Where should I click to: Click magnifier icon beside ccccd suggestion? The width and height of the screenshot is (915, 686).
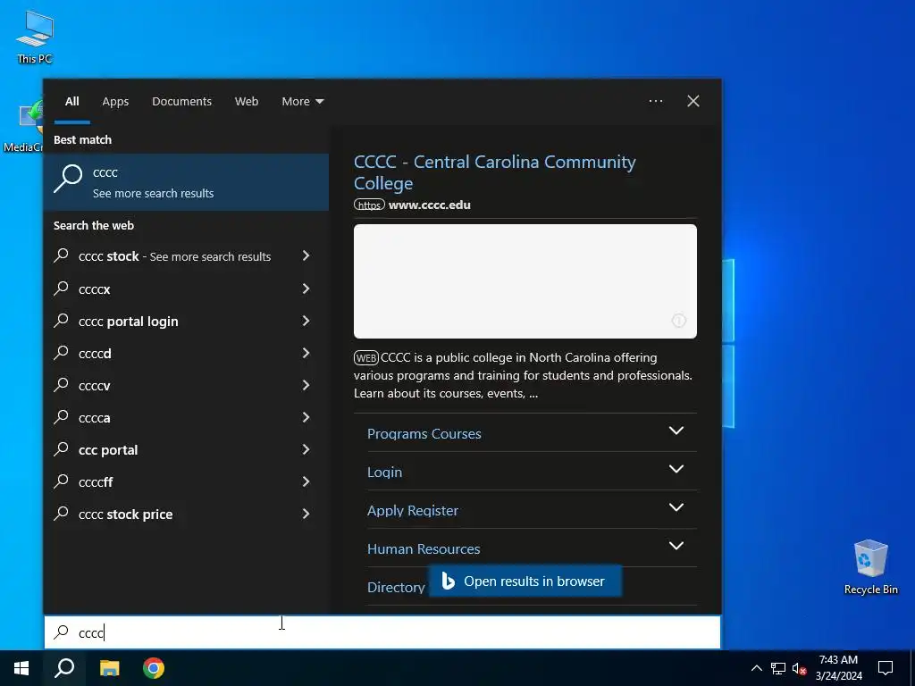click(x=62, y=352)
